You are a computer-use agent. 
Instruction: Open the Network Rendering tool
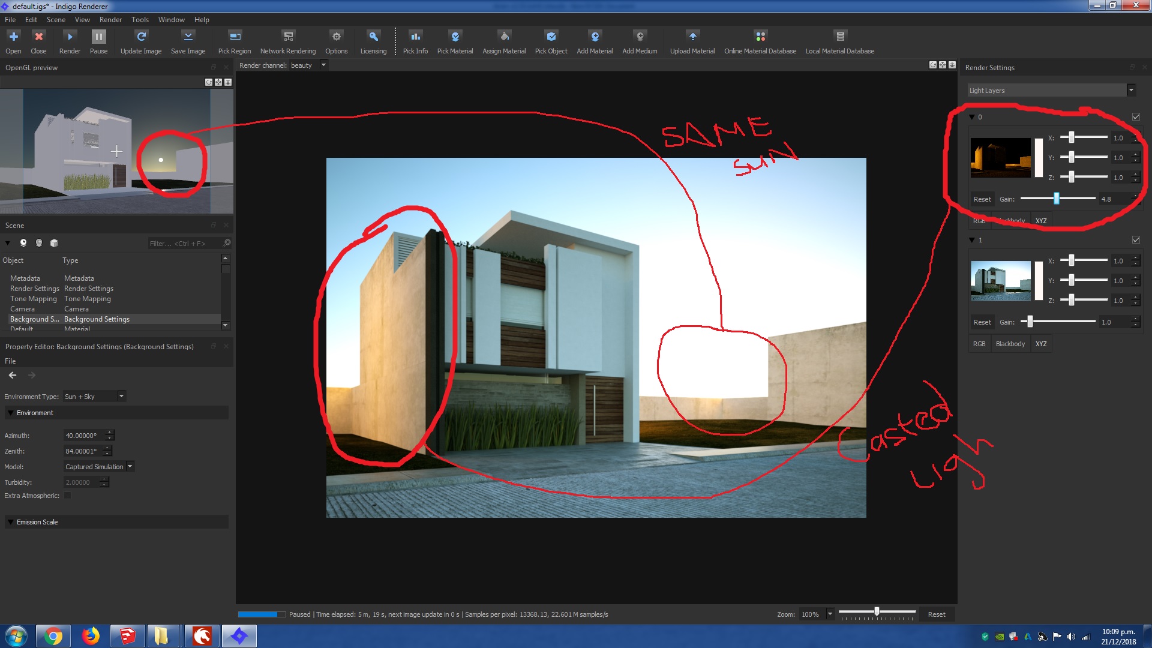288,37
